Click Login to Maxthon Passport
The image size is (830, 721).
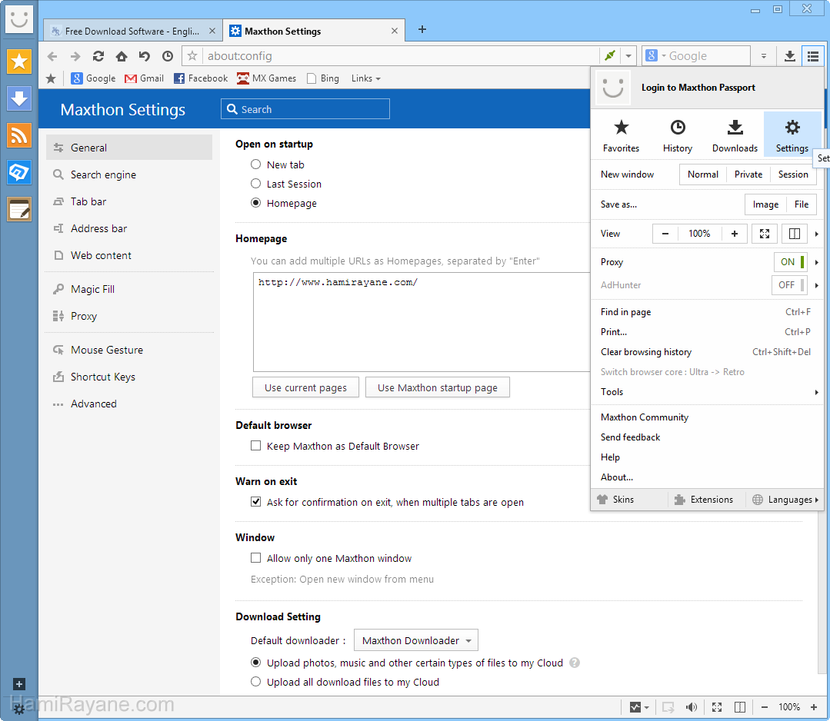coord(698,88)
